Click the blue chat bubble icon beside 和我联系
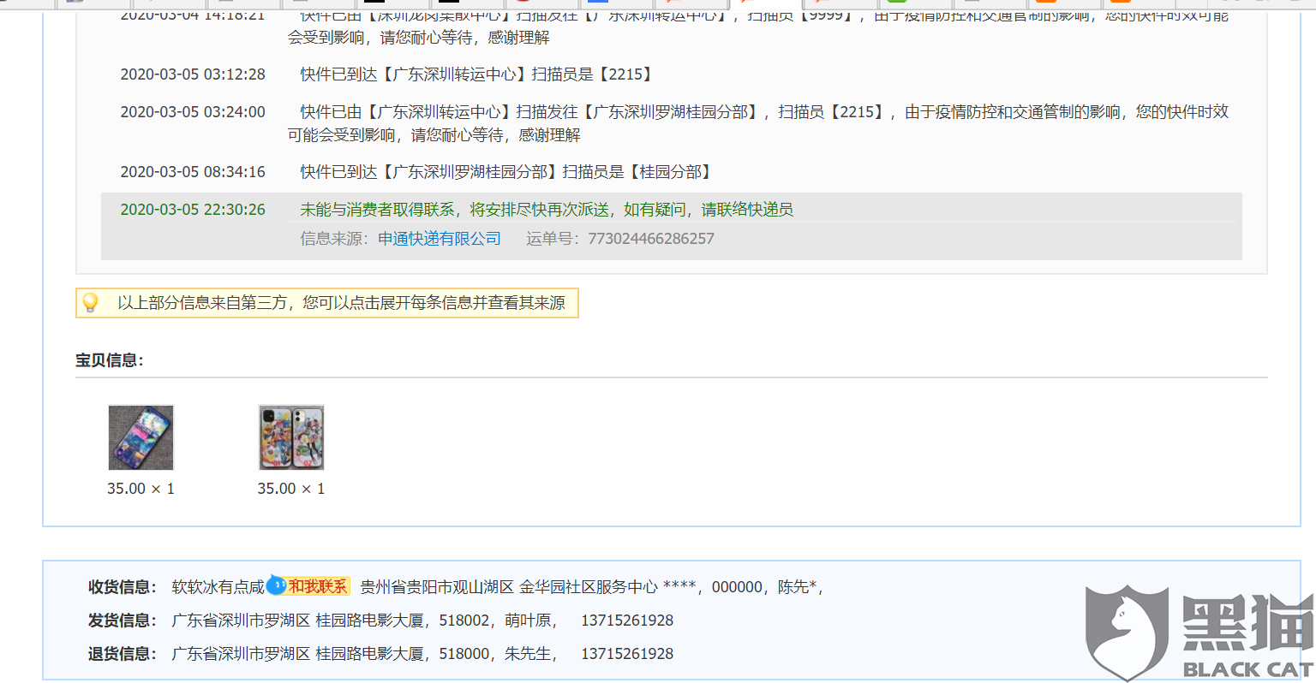The width and height of the screenshot is (1316, 683). (x=276, y=586)
